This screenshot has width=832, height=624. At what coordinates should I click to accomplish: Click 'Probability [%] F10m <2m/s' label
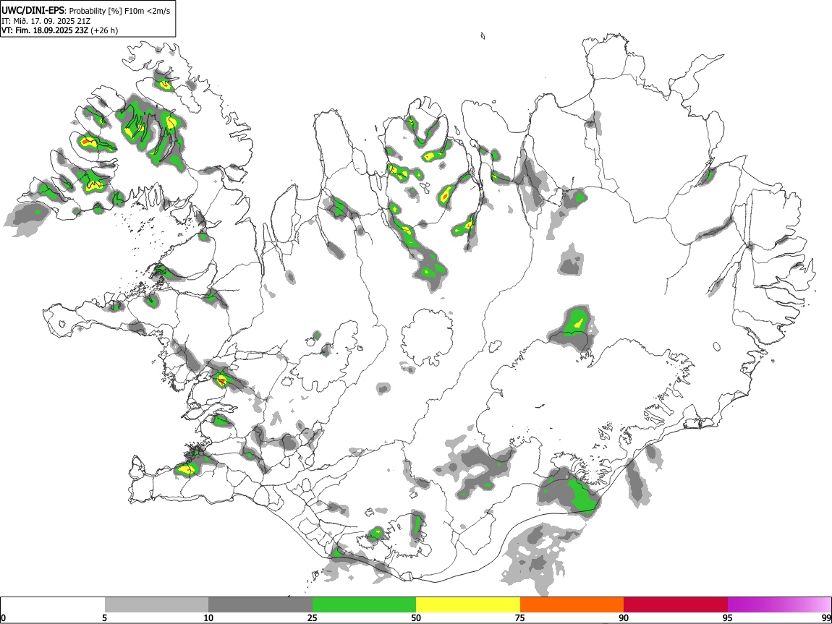[120, 11]
